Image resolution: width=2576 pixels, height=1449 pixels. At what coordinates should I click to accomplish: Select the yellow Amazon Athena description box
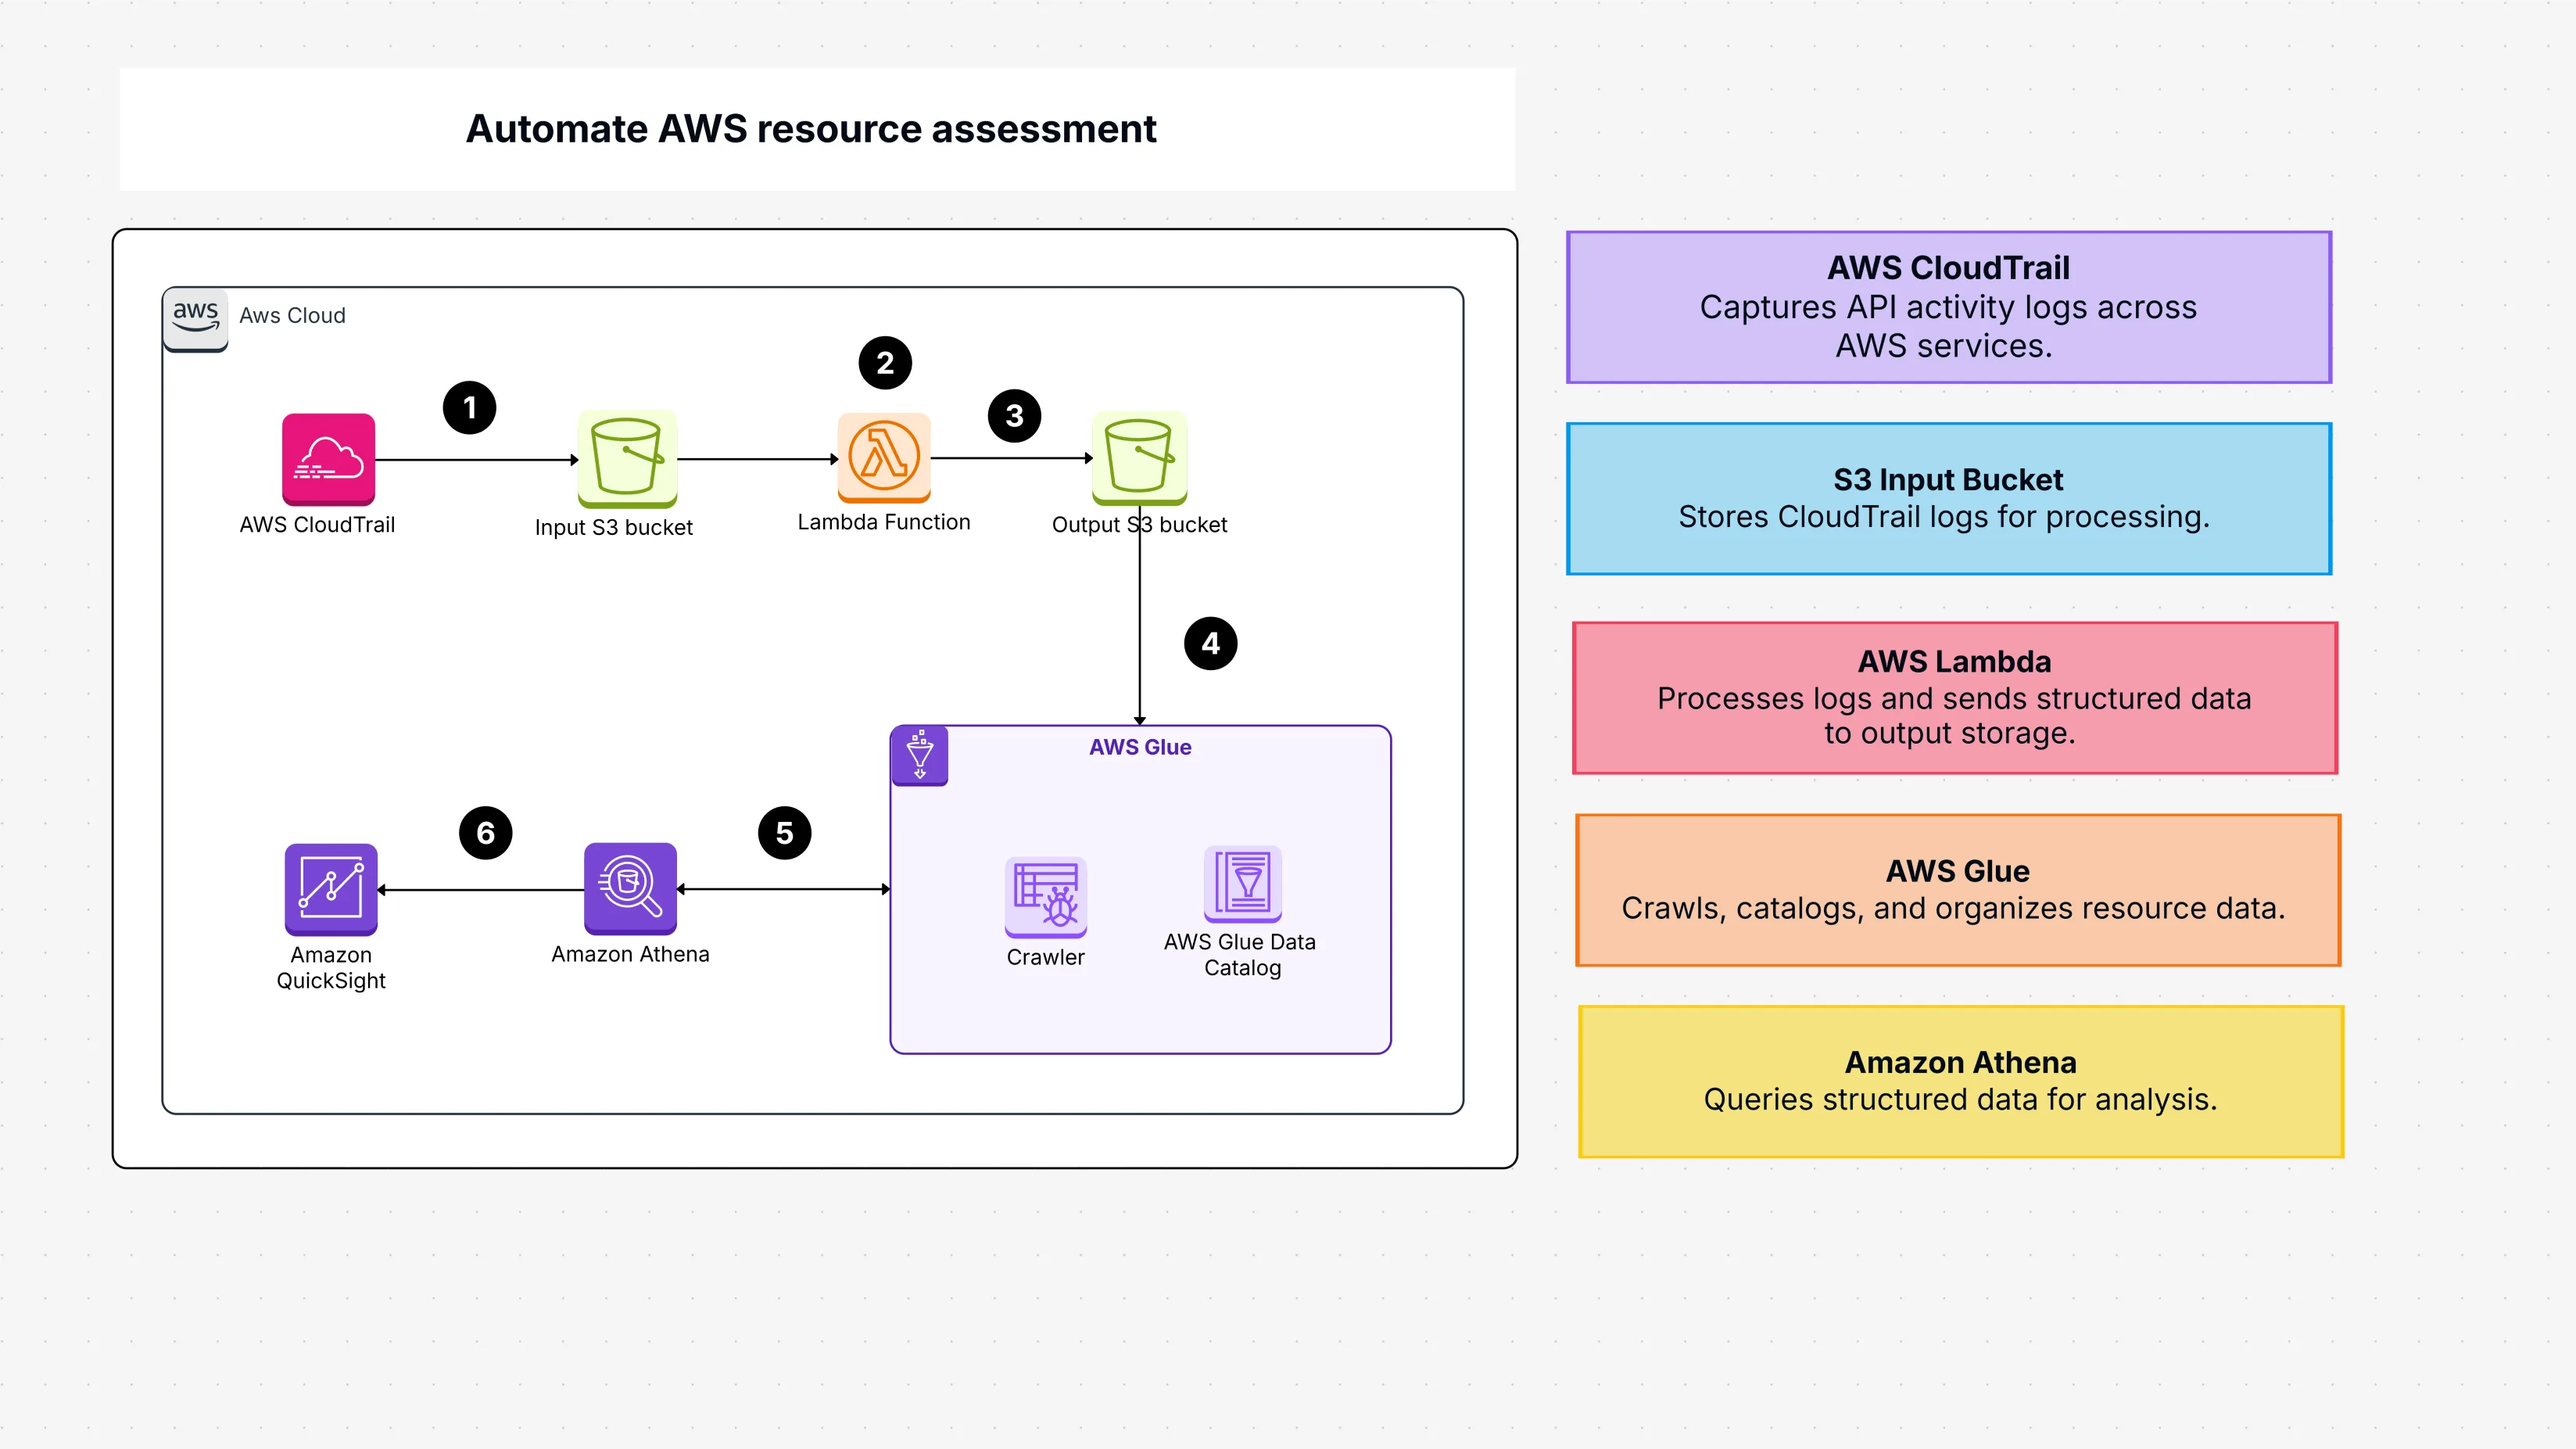click(x=1960, y=1081)
